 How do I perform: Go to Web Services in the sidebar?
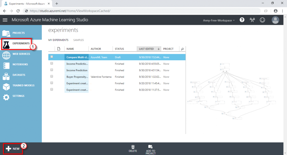tap(21, 54)
